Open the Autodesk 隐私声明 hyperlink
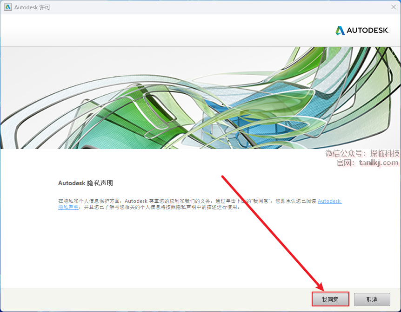Screen dimensions: 401x312 pyautogui.click(x=329, y=201)
